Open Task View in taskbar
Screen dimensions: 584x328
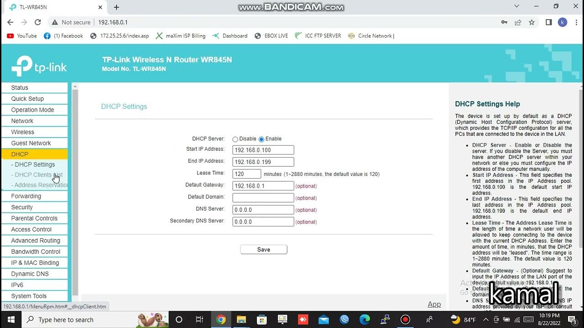(199, 319)
